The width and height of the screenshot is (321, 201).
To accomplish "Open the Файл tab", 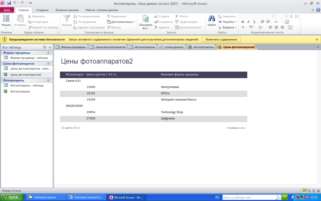I will tap(7, 10).
